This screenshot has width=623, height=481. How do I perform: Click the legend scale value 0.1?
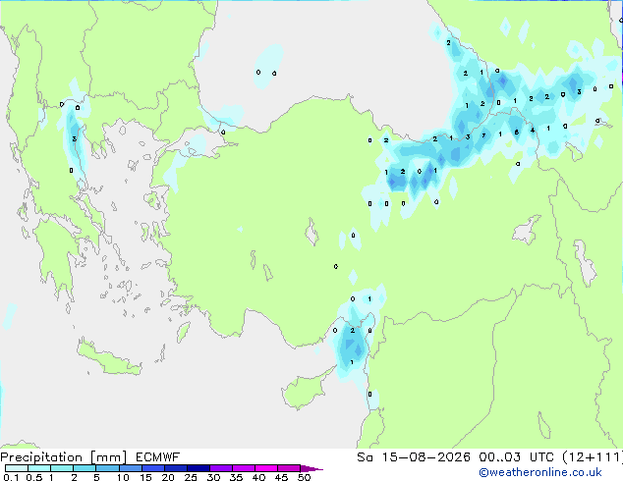11,477
